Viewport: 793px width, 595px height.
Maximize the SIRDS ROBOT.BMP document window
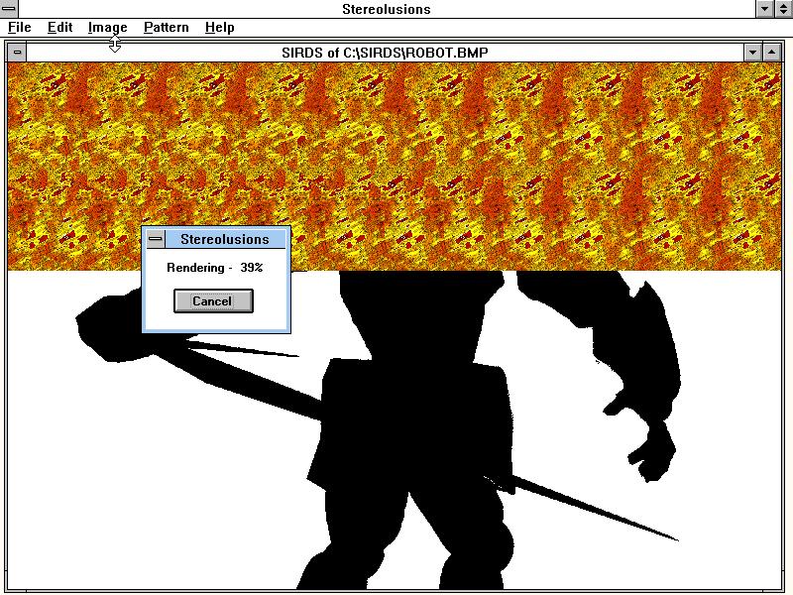tap(772, 53)
